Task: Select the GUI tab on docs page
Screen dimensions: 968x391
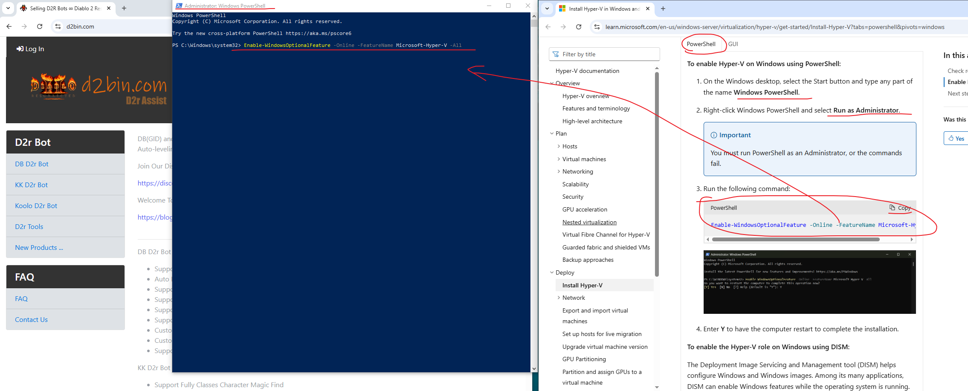Action: click(733, 44)
